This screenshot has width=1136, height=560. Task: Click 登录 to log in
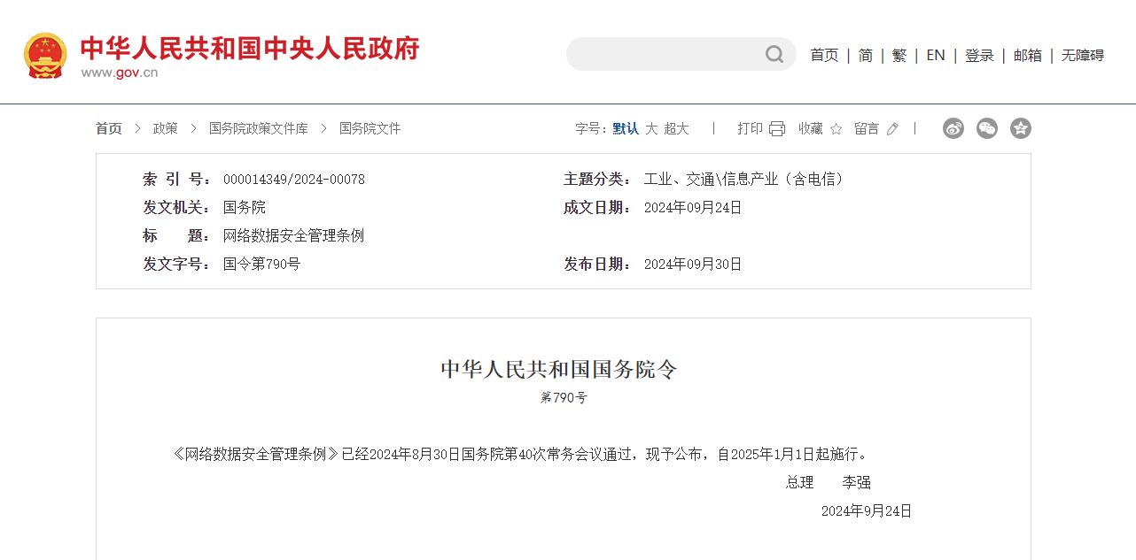pyautogui.click(x=980, y=55)
